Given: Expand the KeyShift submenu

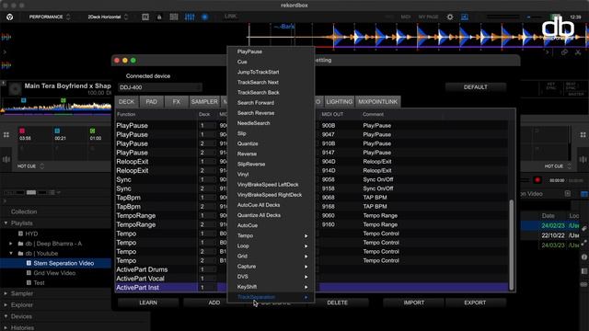Looking at the screenshot, I should (271, 287).
